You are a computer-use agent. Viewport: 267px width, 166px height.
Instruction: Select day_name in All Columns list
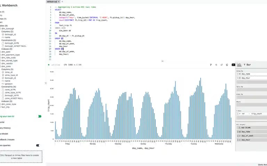click(x=252, y=132)
